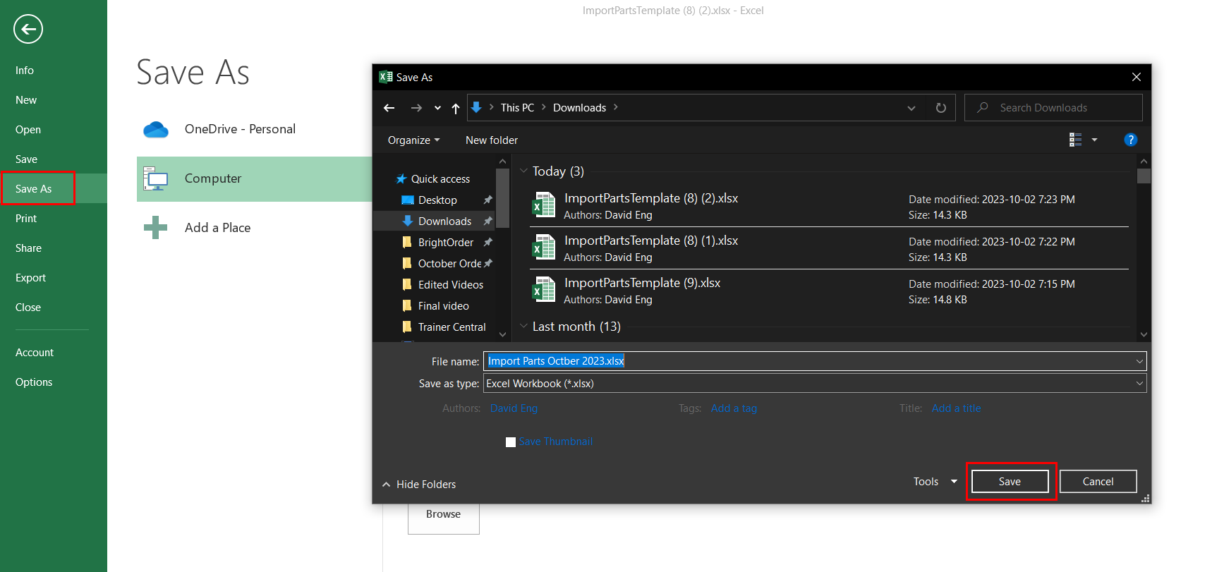Refresh the Downloads folder listing
This screenshot has height=572, width=1224.
click(x=941, y=108)
